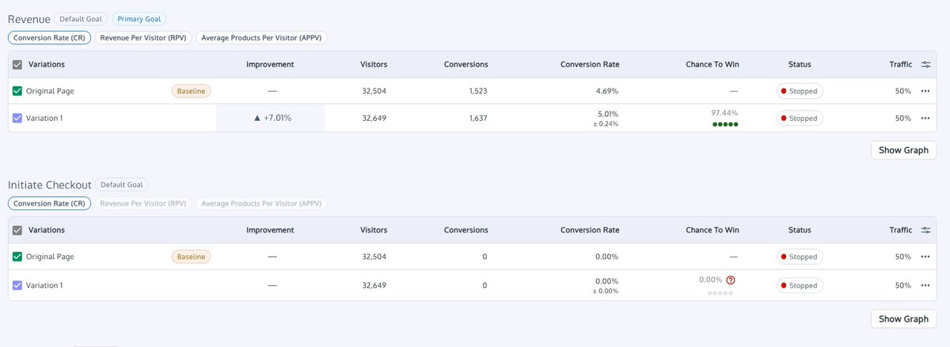
Task: Uncheck Original Page checkbox in Initiate Checkout table
Action: tap(17, 257)
